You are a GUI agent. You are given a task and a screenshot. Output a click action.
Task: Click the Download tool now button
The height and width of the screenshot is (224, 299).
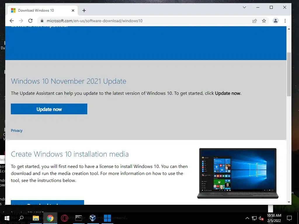tap(48, 202)
